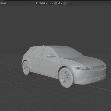Toggle the snapping magnet icon
Viewport: 111px width, 111px height.
pyautogui.click(x=56, y=3)
